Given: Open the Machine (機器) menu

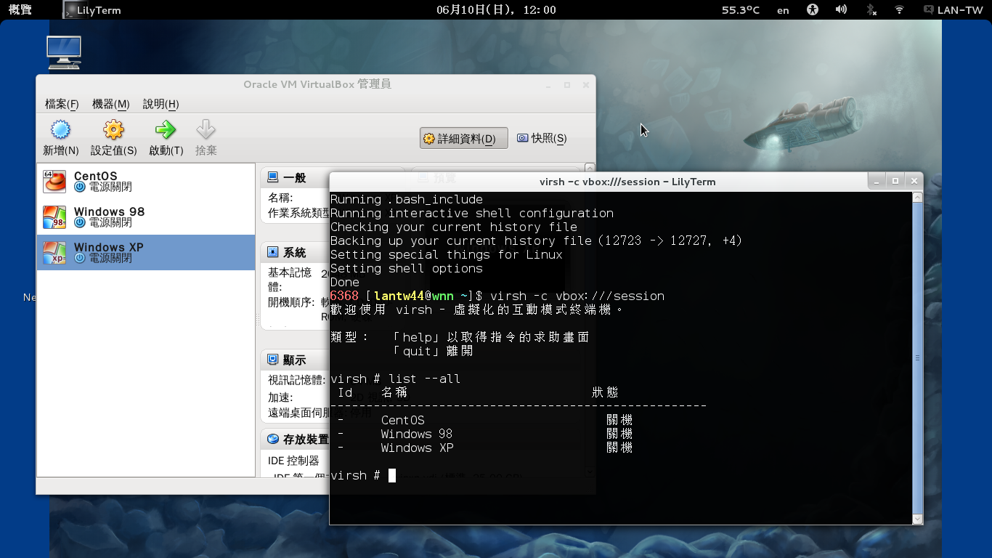Looking at the screenshot, I should [x=110, y=104].
